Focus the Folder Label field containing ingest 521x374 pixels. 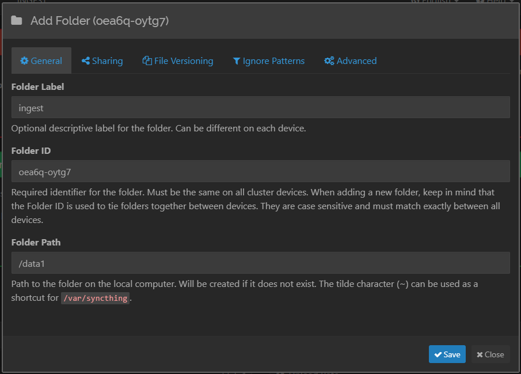(x=260, y=108)
